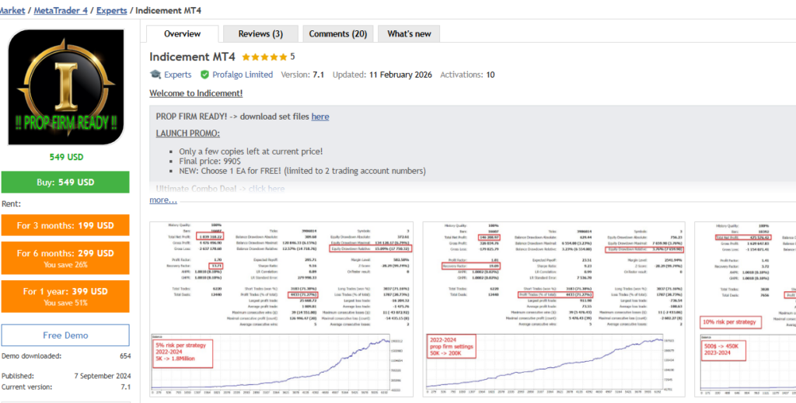Click demo download count 654
This screenshot has width=796, height=403.
click(x=125, y=356)
